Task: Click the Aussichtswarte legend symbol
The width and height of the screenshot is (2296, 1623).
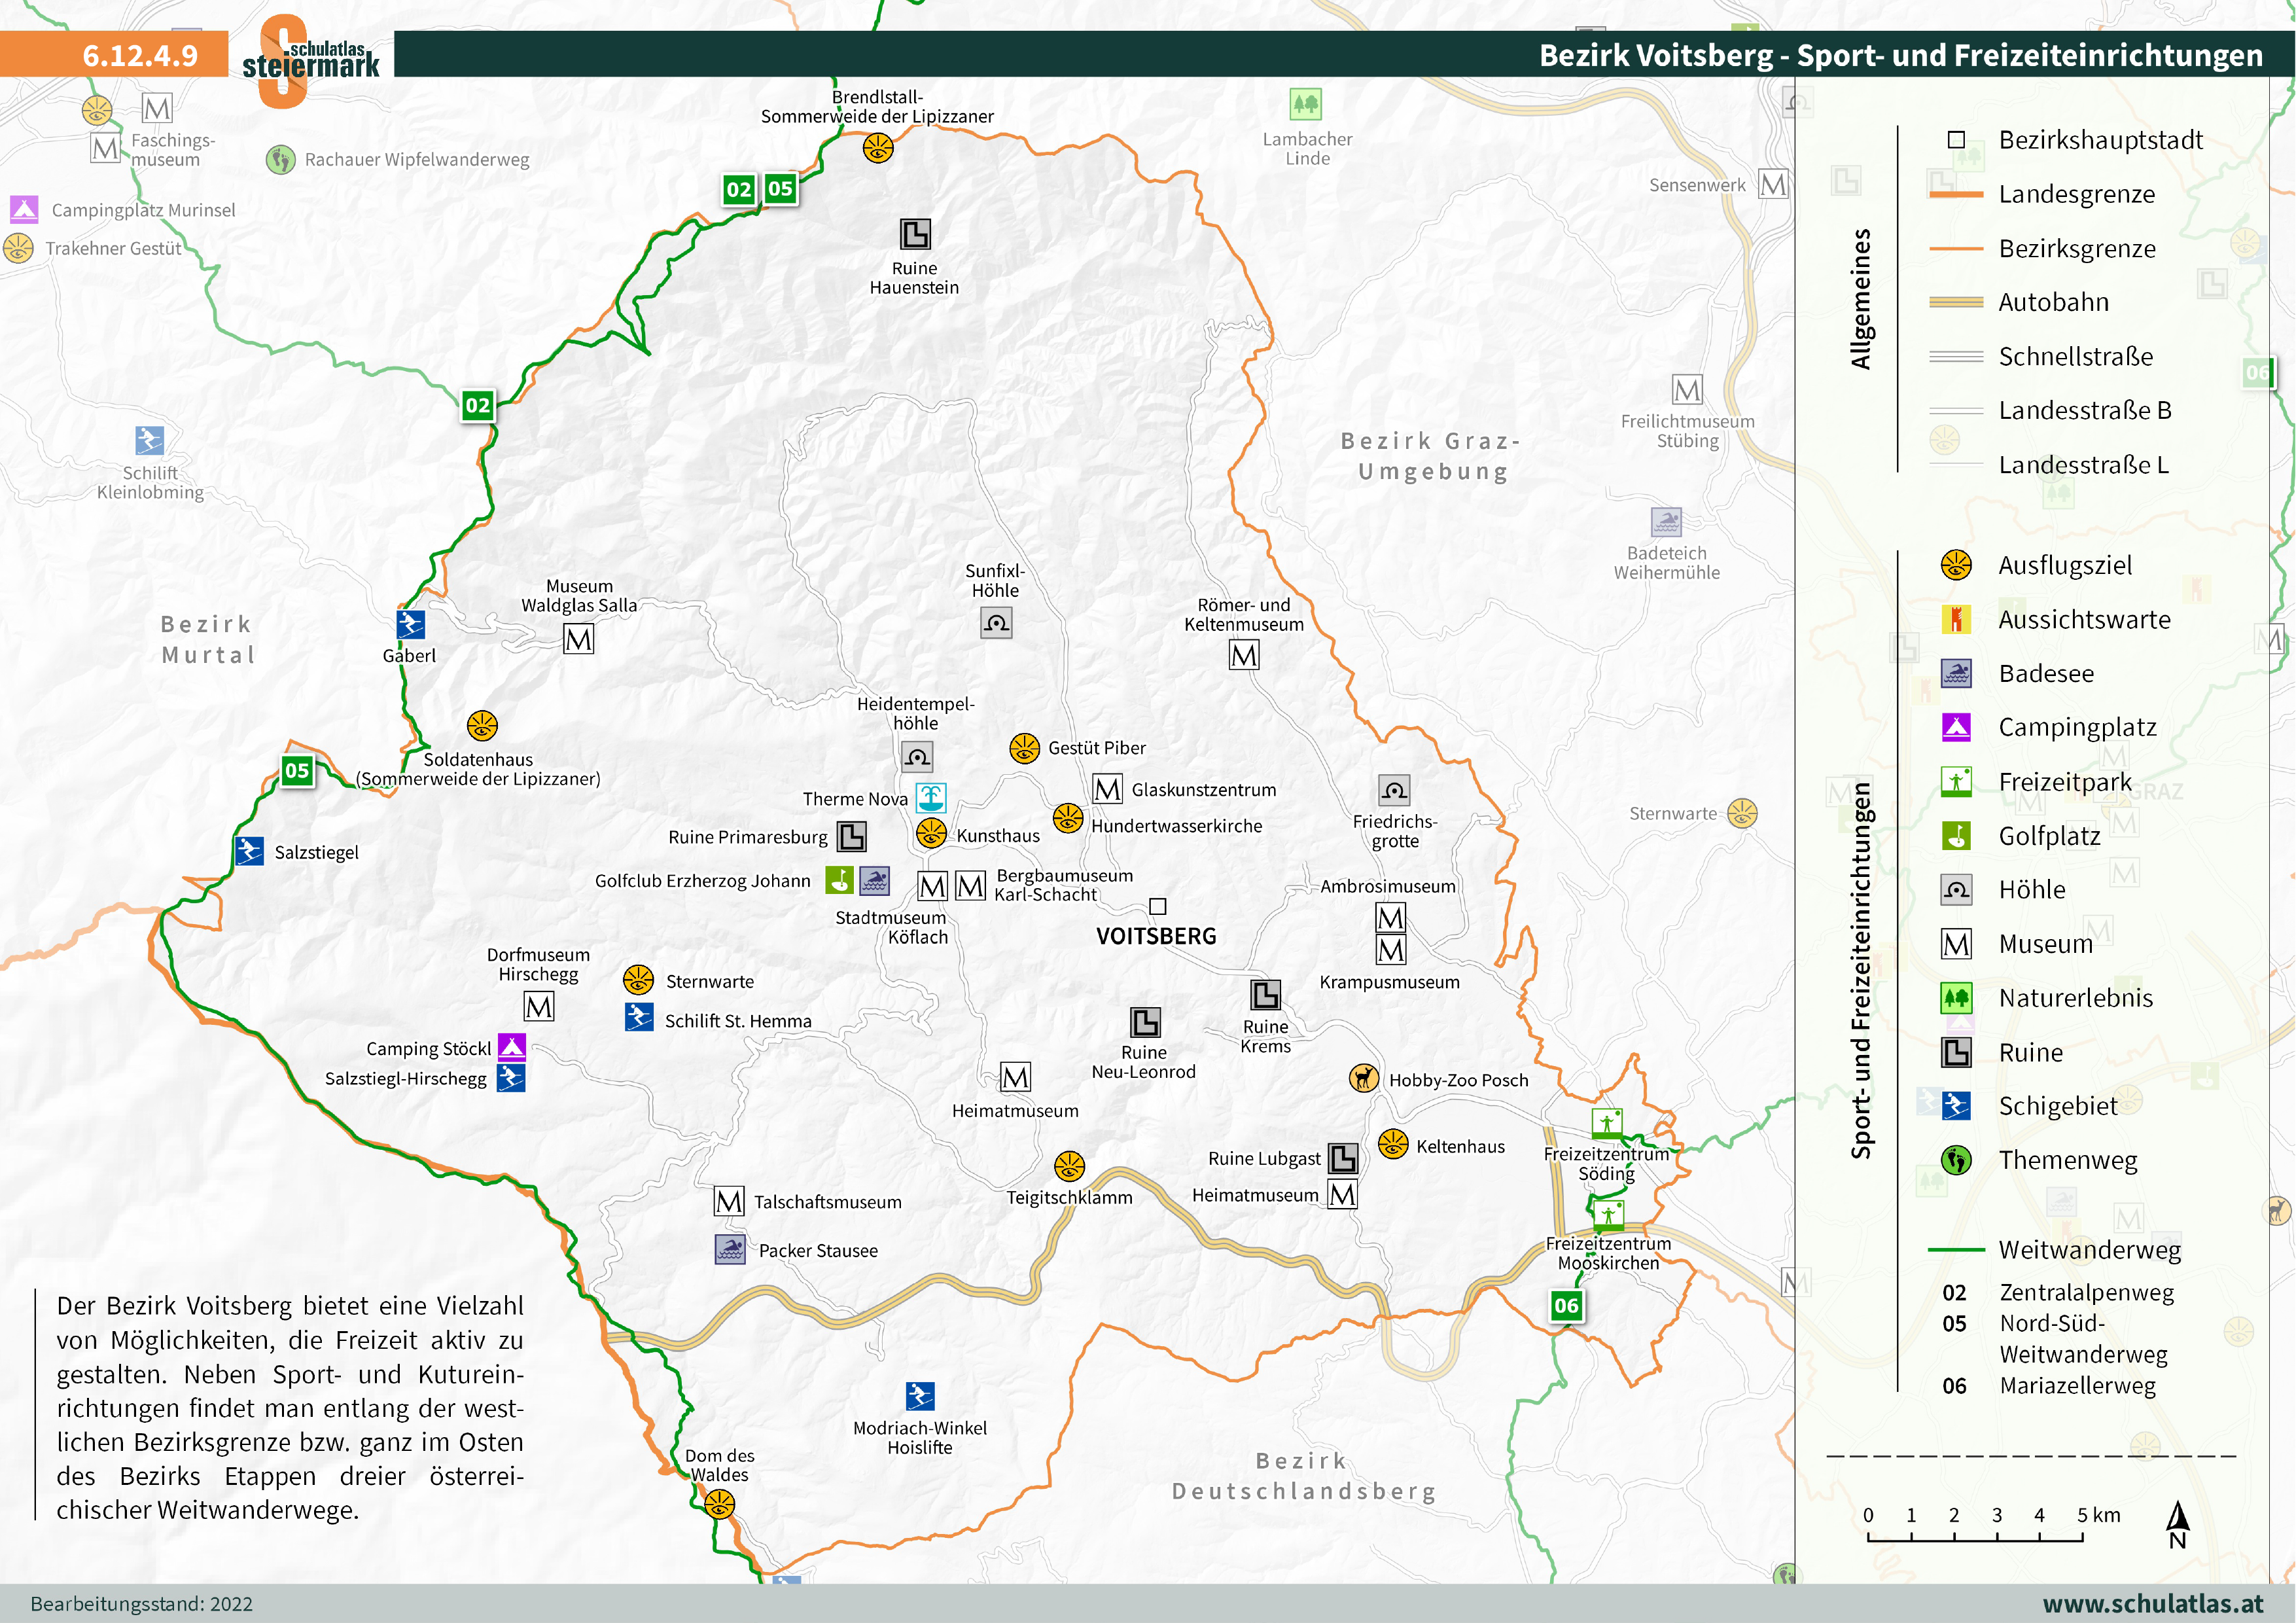Action: click(1956, 619)
